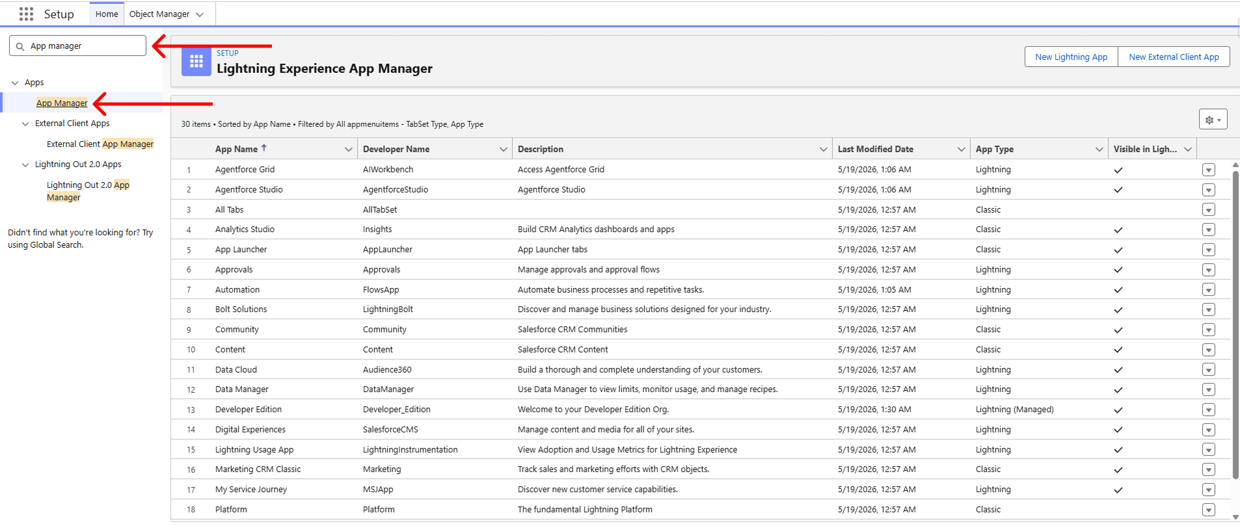Click the Digital Experiences app name cell
Image resolution: width=1240 pixels, height=526 pixels.
(x=250, y=430)
